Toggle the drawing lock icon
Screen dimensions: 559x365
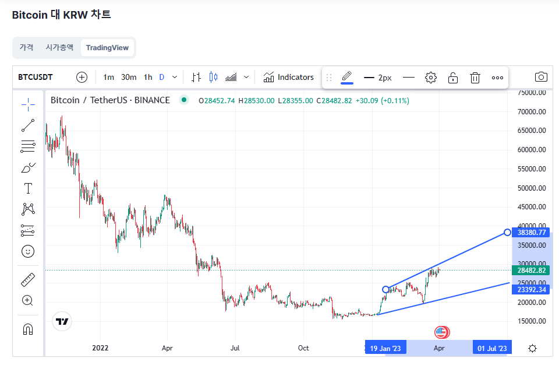click(453, 78)
